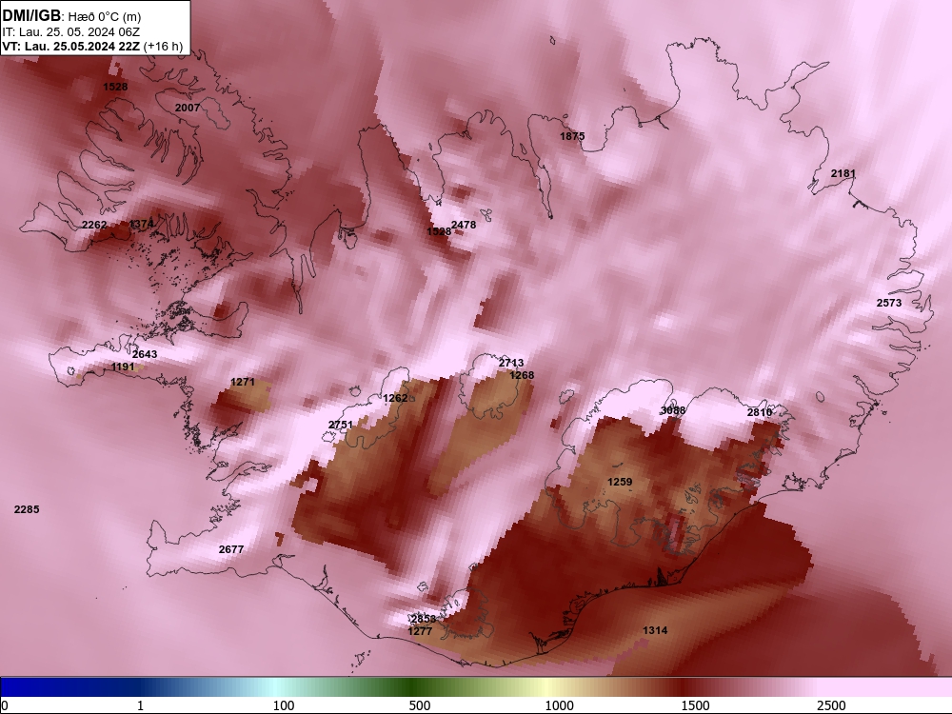Click the 1000 label on the color scale
Image resolution: width=952 pixels, height=714 pixels.
(x=559, y=705)
